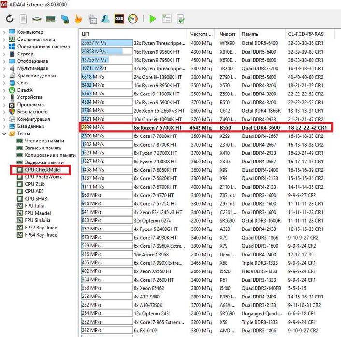This screenshot has height=337, width=341.
Task: Select the 24x Core i9-13900K HT row
Action: (x=206, y=77)
